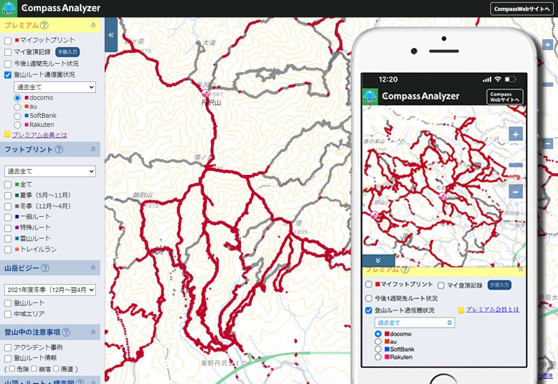
Task: Enable アクシデント事例 checkbox
Action: pyautogui.click(x=8, y=348)
